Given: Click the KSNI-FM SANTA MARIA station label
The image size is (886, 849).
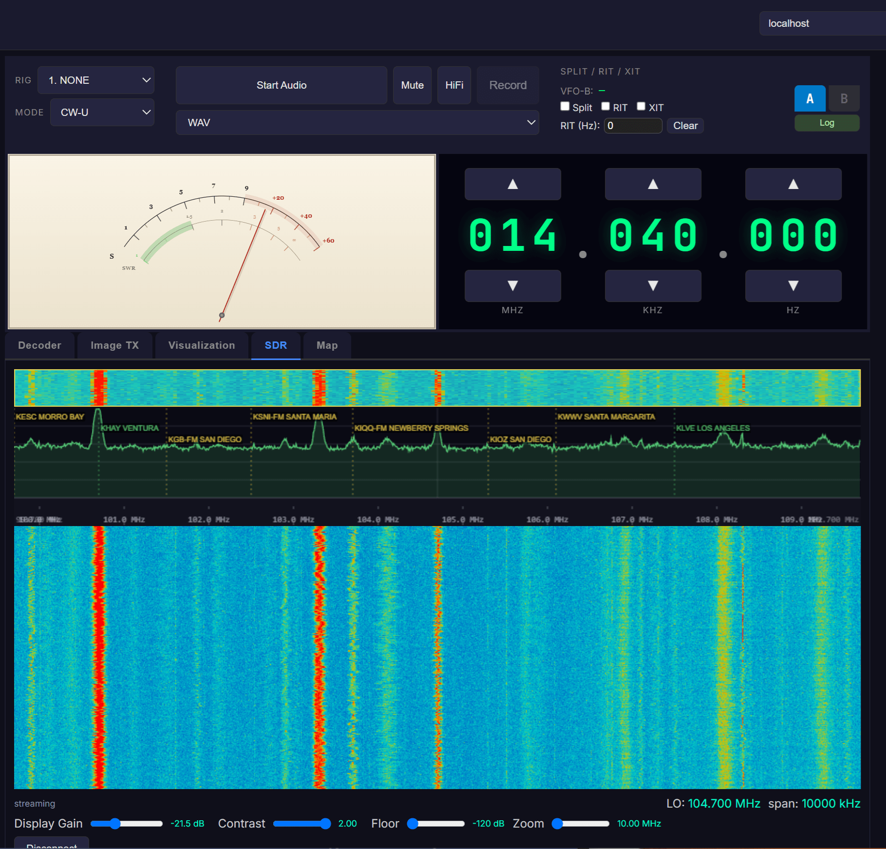Looking at the screenshot, I should click(294, 417).
